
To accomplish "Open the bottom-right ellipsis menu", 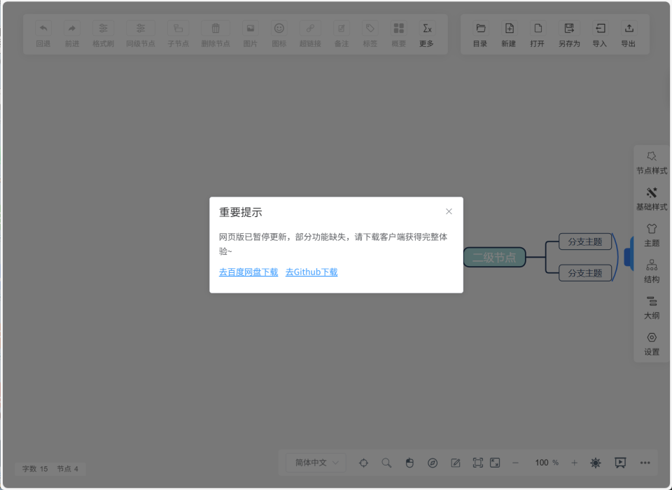I will point(644,463).
